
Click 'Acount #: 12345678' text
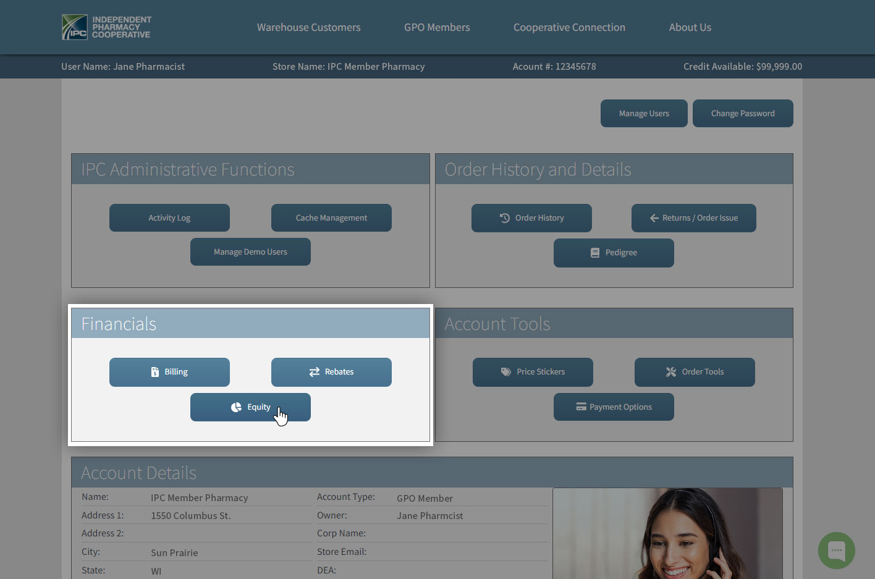pyautogui.click(x=554, y=67)
